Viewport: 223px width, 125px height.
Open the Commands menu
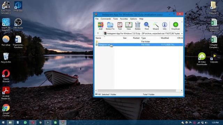106,19
